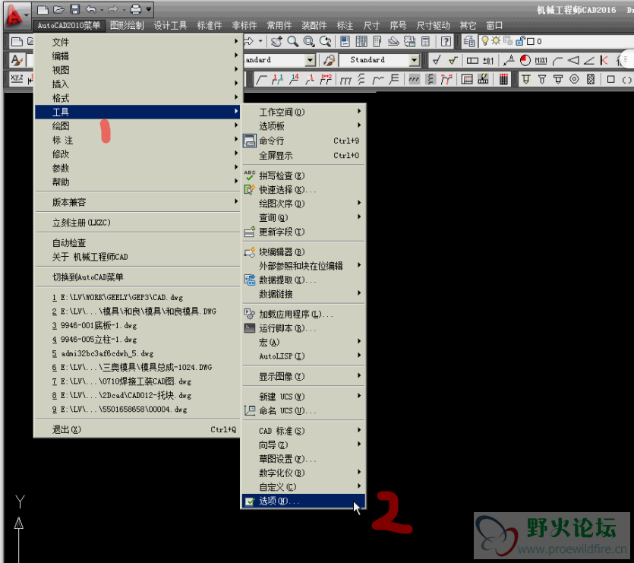Open the 窗口 menu
The image size is (634, 563).
click(494, 26)
